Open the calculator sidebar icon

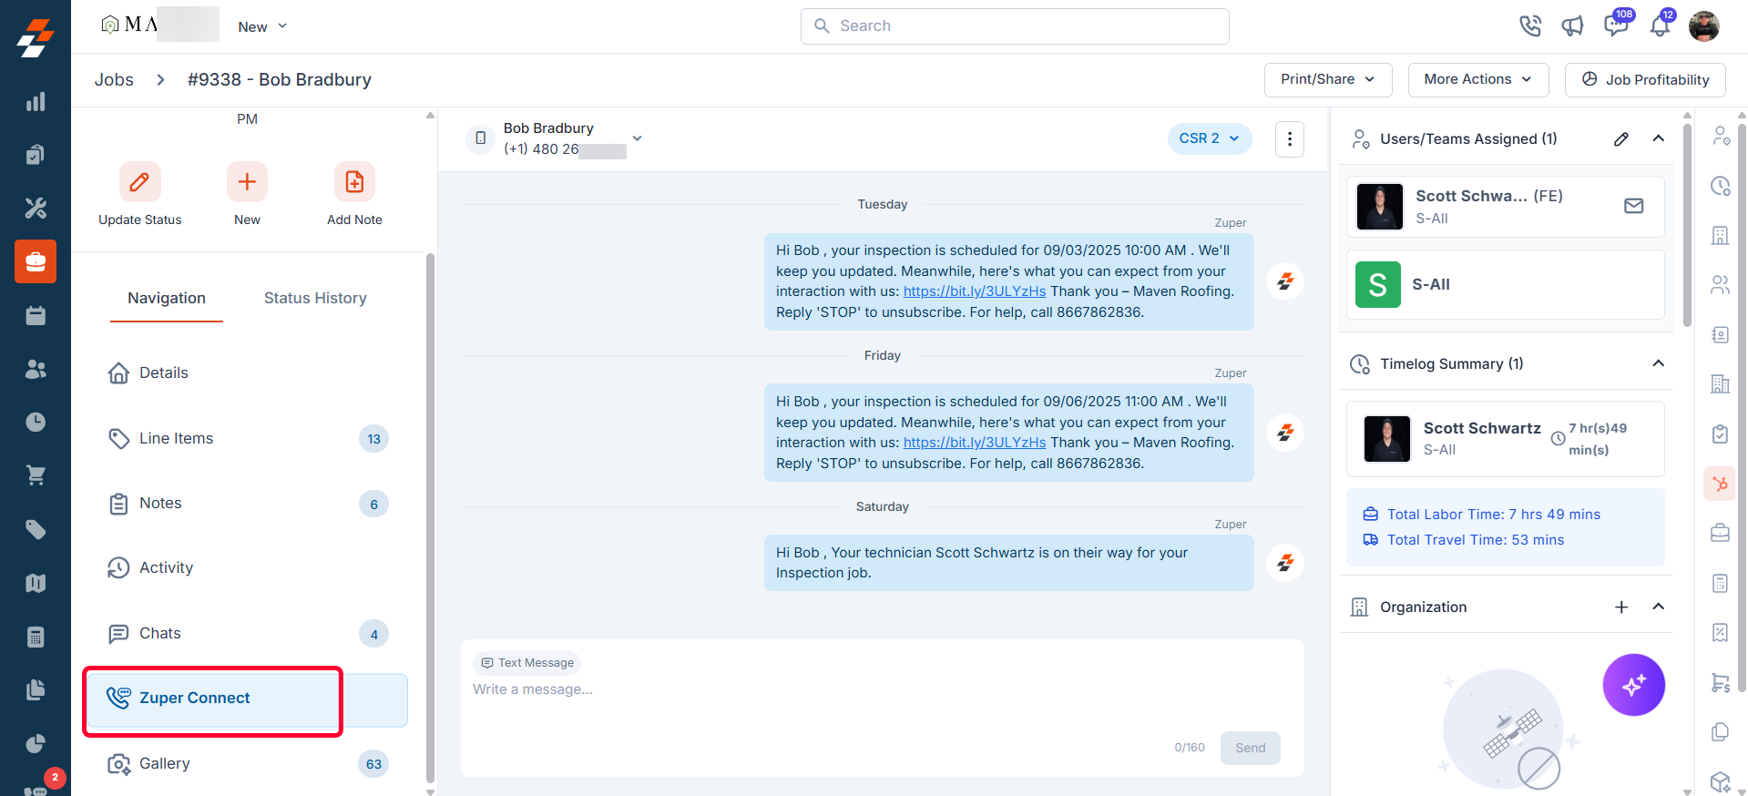tap(36, 637)
